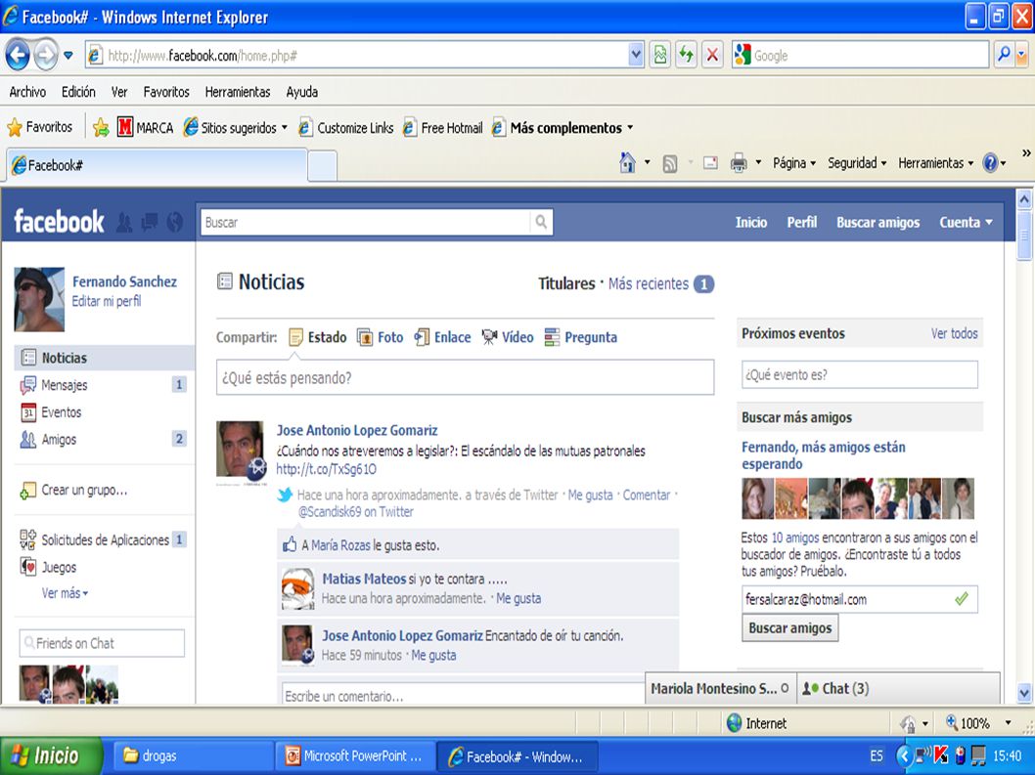The height and width of the screenshot is (775, 1035).
Task: Click the Google search magnifier icon
Action: pyautogui.click(x=1004, y=55)
